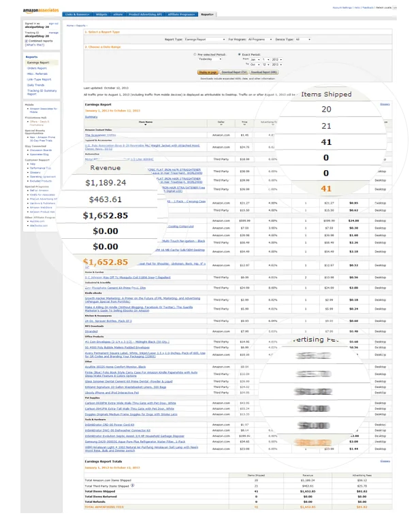Open the Widgets tab
The width and height of the screenshot is (418, 524).
pyautogui.click(x=101, y=14)
